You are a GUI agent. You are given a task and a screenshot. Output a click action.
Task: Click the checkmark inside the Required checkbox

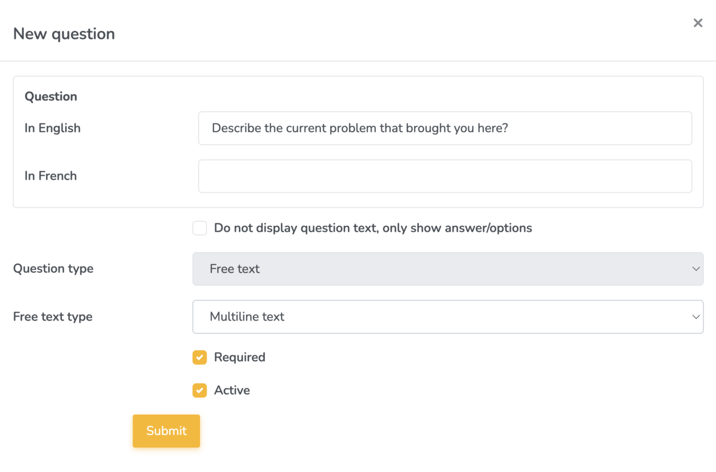199,357
